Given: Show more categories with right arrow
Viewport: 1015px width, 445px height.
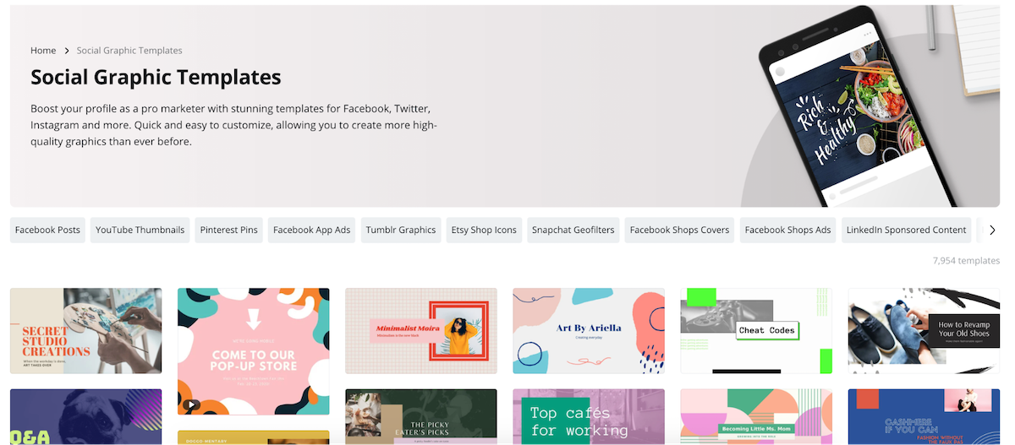Looking at the screenshot, I should 992,230.
